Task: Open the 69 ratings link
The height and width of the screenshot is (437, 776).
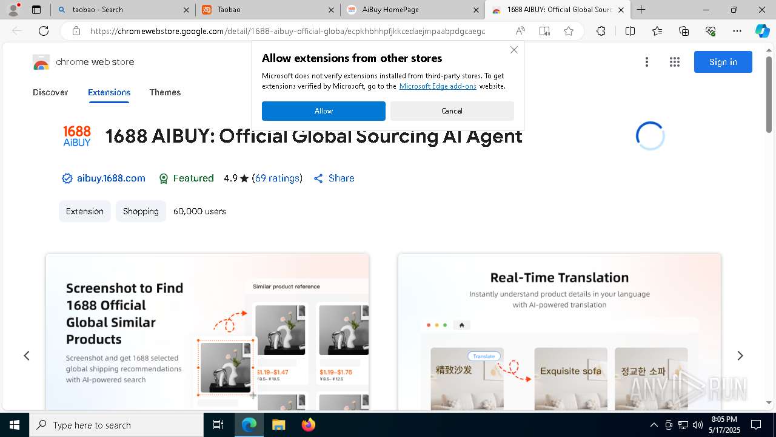Action: pos(277,178)
